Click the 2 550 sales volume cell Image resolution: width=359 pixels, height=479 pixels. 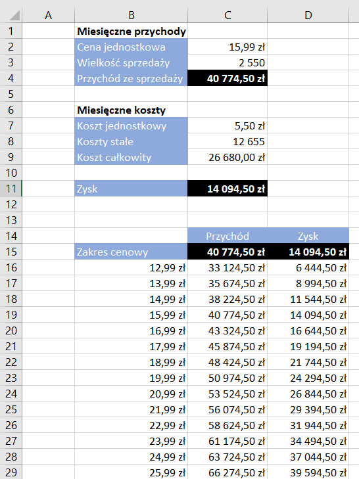pos(227,62)
